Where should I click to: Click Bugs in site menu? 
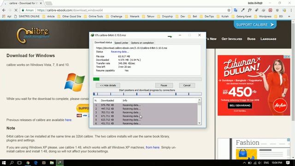[x=251, y=39]
